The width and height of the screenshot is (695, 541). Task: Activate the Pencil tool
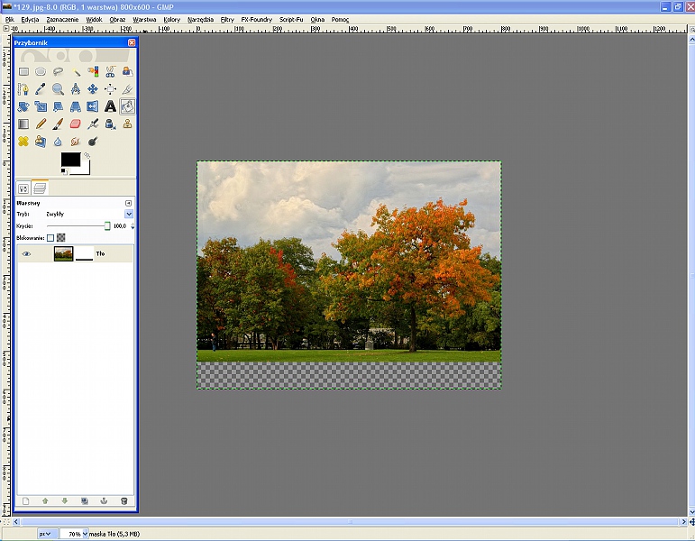[41, 124]
